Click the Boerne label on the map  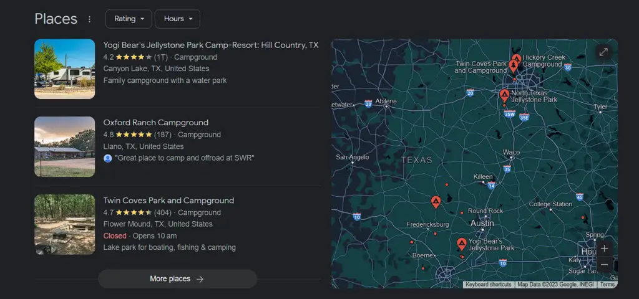[422, 255]
